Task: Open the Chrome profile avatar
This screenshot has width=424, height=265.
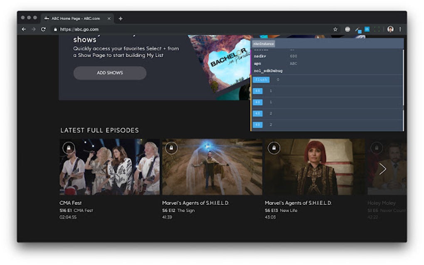Action: click(390, 29)
